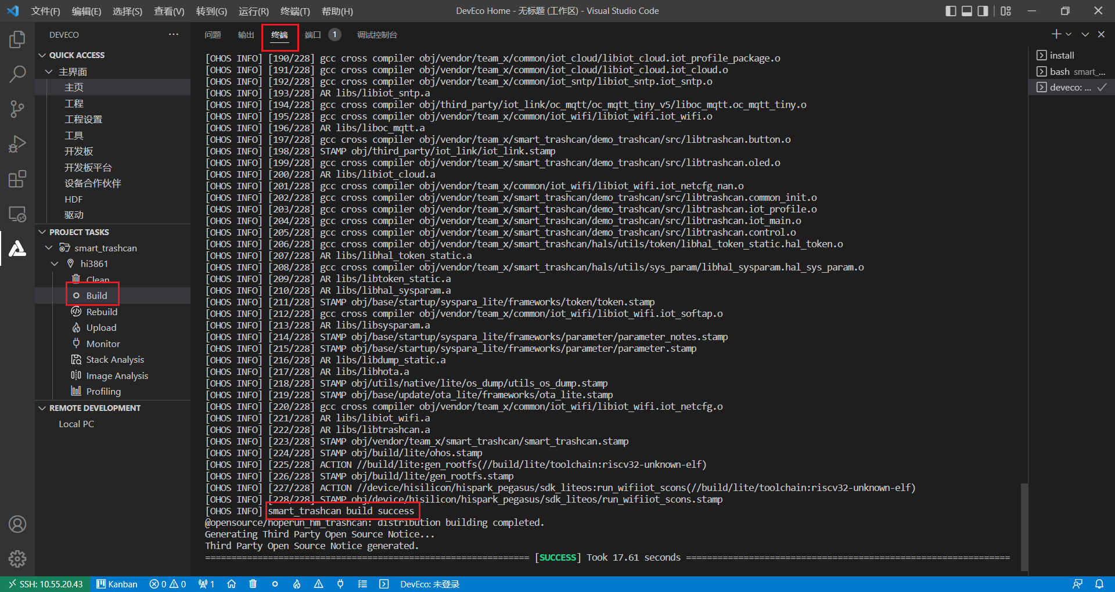This screenshot has width=1115, height=592.
Task: Open the new terminal profile dropdown
Action: pyautogui.click(x=1069, y=34)
